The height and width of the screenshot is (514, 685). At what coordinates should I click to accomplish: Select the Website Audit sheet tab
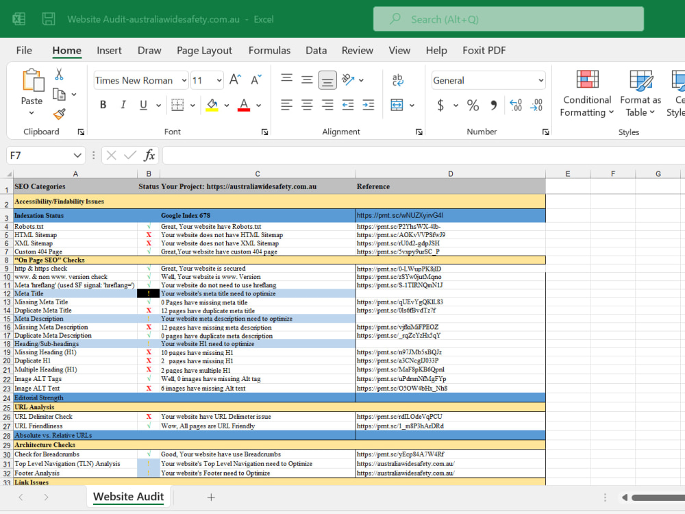click(129, 496)
